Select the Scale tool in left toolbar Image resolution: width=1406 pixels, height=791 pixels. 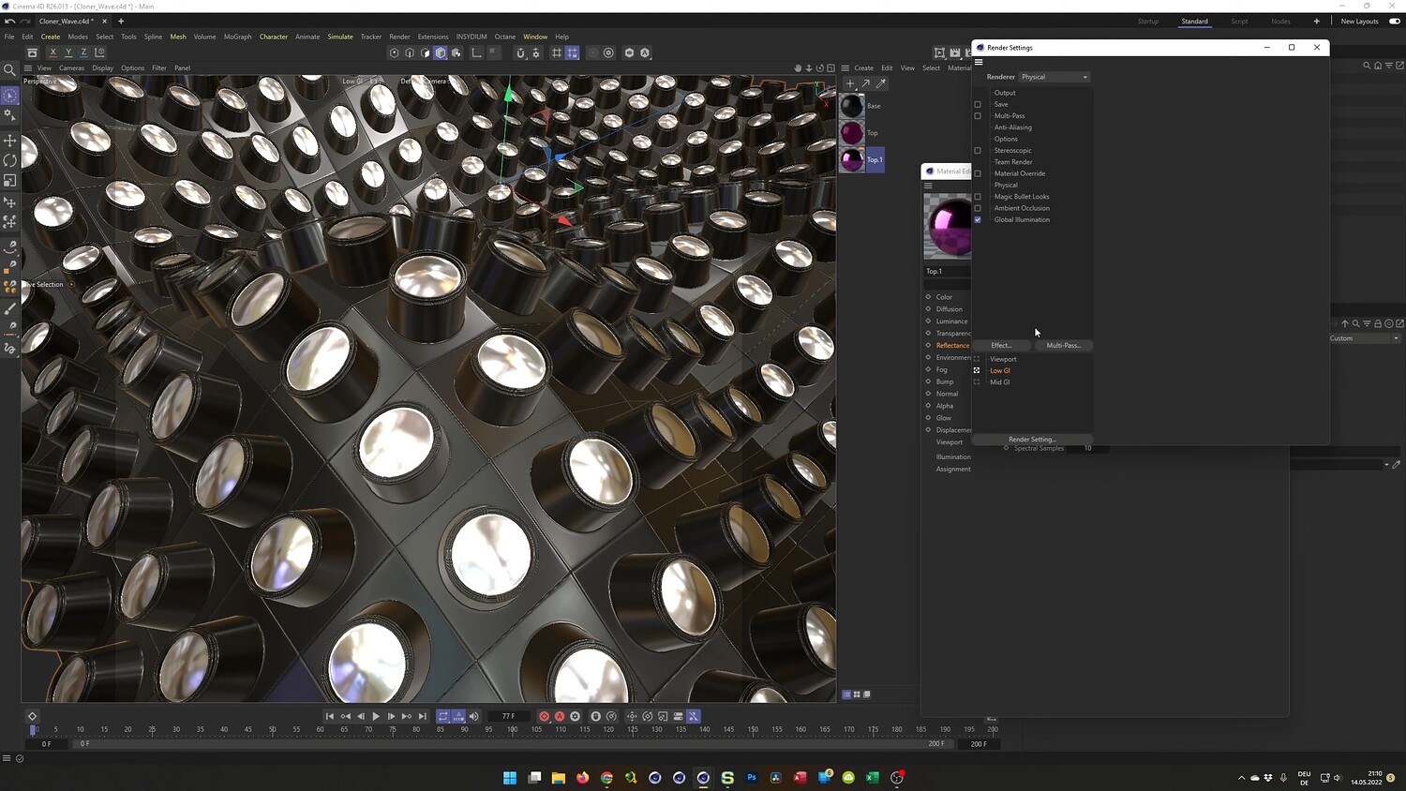10,180
